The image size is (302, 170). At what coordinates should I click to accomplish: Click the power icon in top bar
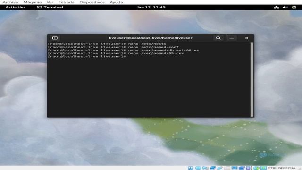click(294, 8)
